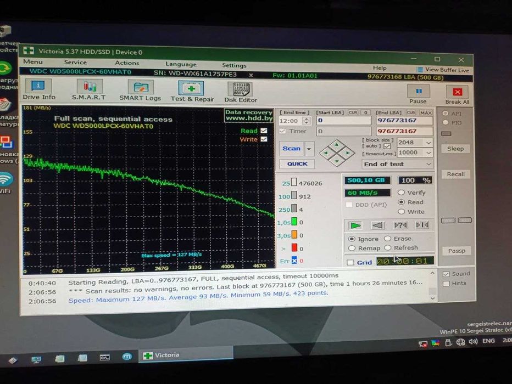Select the API radio button
This screenshot has width=512, height=384.
click(x=445, y=114)
